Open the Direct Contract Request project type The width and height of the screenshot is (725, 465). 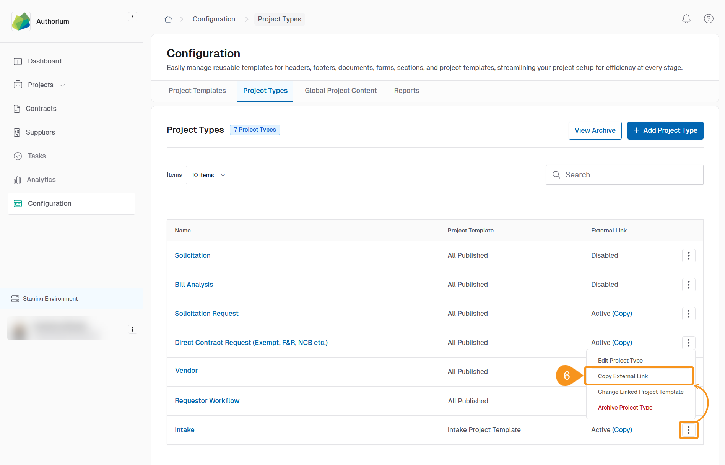[x=251, y=343]
